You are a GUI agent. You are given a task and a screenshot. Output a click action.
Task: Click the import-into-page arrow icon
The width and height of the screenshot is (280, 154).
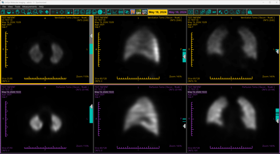pyautogui.click(x=244, y=12)
